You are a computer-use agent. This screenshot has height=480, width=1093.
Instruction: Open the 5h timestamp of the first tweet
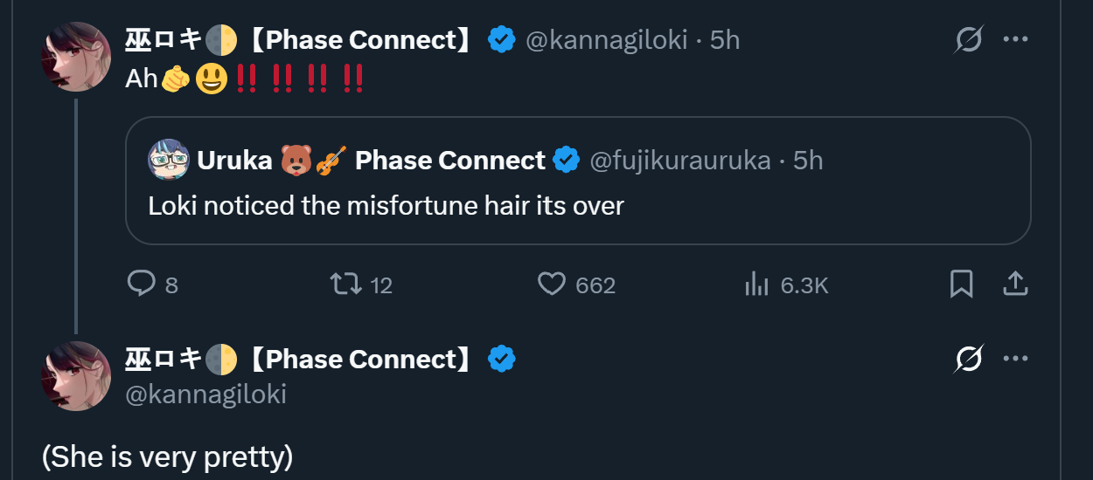click(x=725, y=40)
